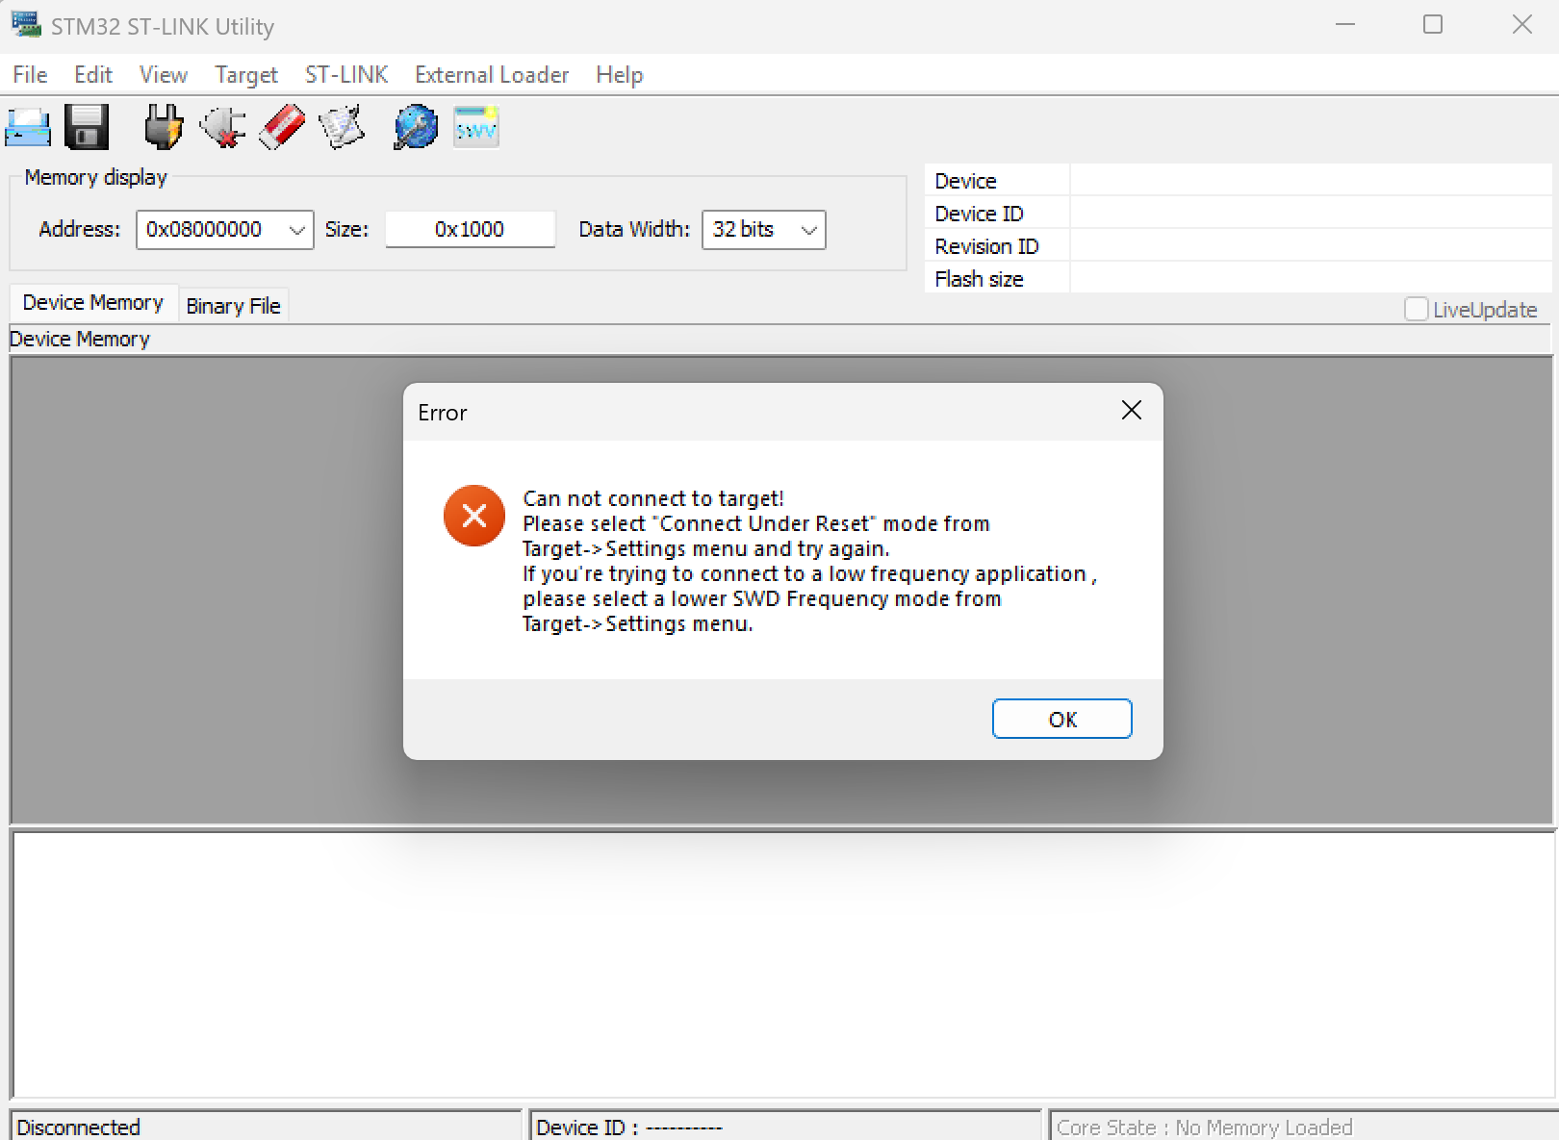The height and width of the screenshot is (1140, 1559).
Task: Expand the 32 bits selection menu
Action: click(806, 229)
